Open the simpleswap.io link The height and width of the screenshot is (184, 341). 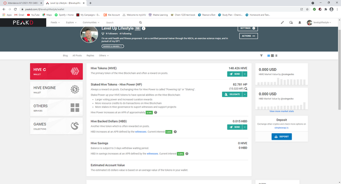point(282,128)
